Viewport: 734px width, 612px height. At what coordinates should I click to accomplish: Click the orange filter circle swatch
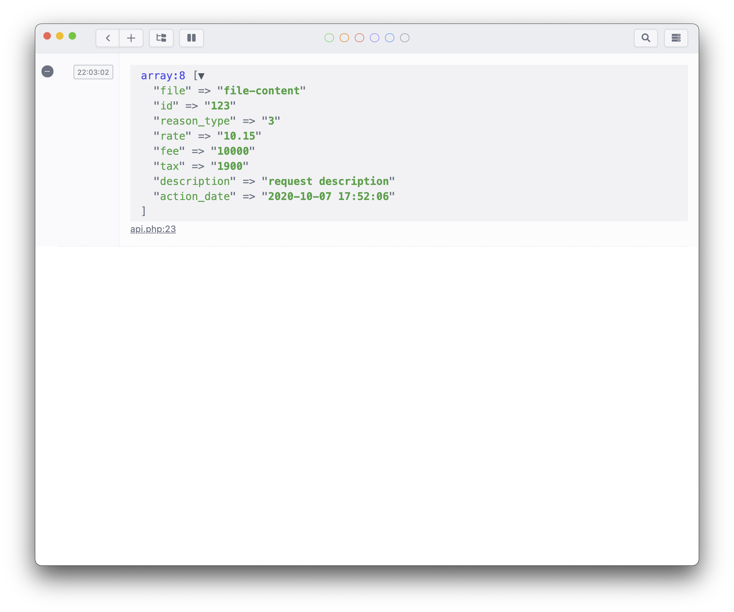344,37
